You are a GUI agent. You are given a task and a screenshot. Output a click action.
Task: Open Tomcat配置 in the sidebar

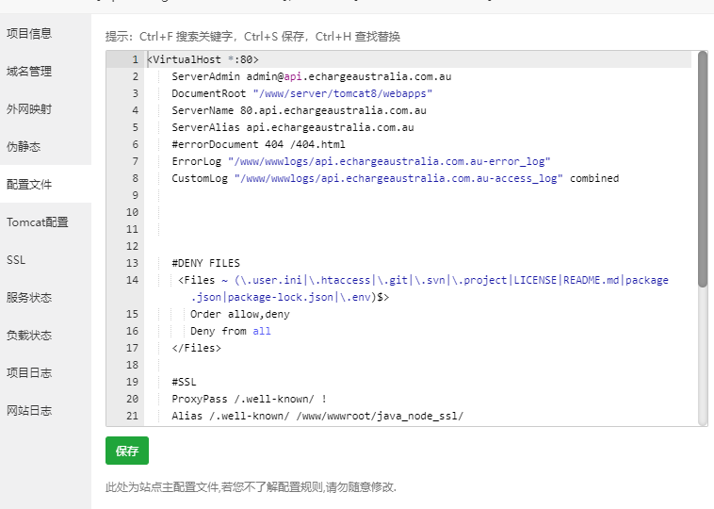(x=38, y=222)
